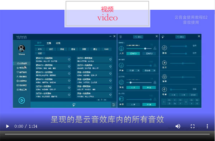Click the mixer sliders icon at bottom right of YUNYIN window
This screenshot has height=141, width=215.
(114, 105)
